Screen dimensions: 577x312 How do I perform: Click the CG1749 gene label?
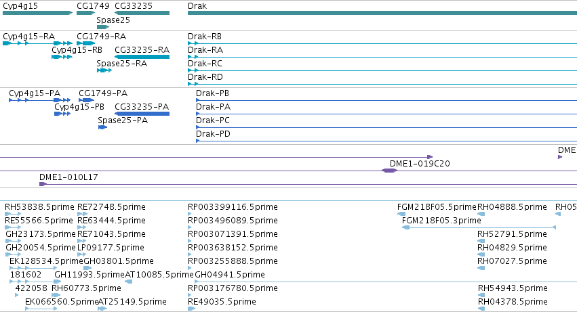(93, 6)
